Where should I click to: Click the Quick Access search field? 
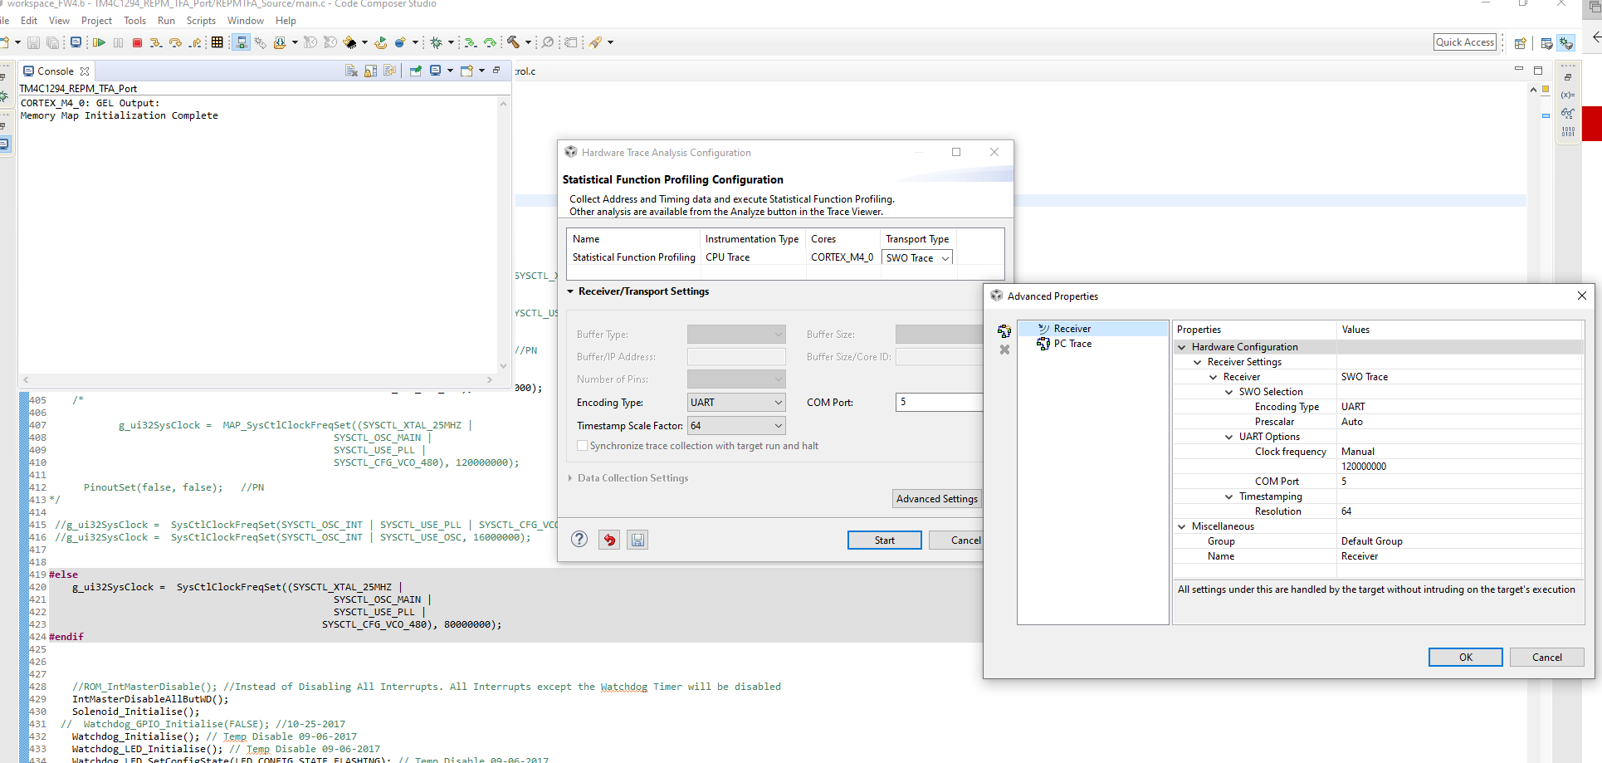(x=1465, y=42)
